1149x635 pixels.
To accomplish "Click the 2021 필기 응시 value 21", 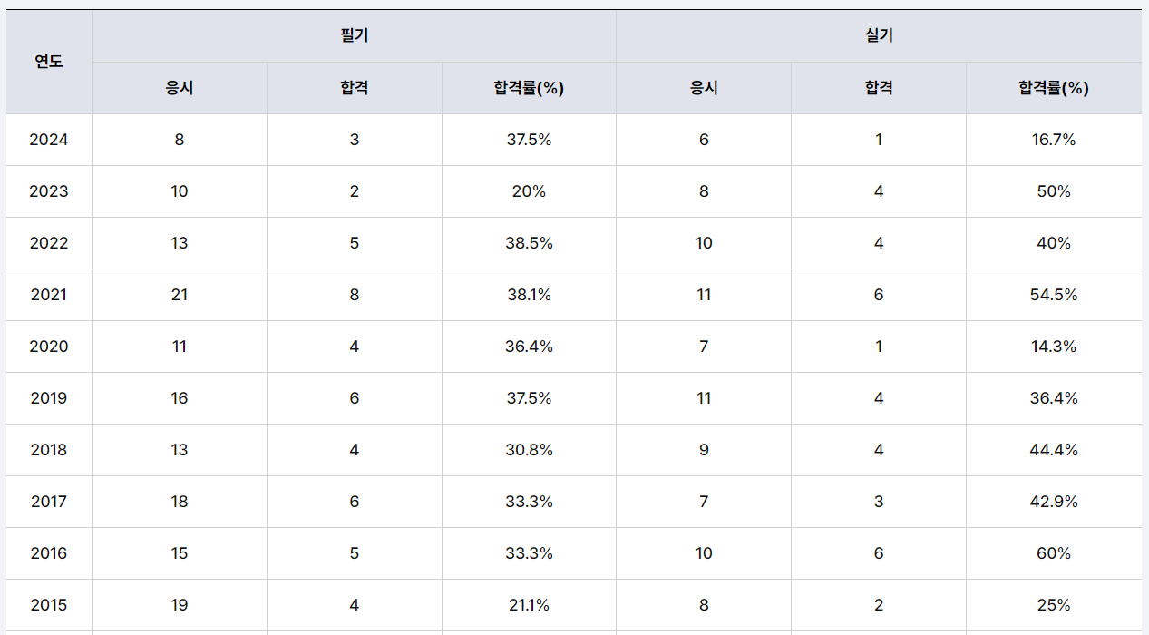I will point(180,295).
